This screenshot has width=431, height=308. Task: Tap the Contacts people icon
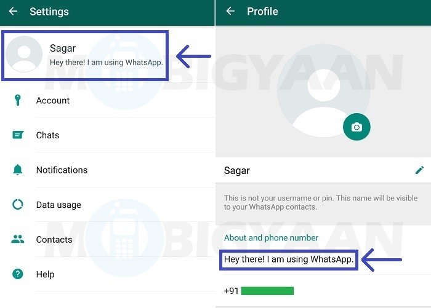pyautogui.click(x=18, y=239)
